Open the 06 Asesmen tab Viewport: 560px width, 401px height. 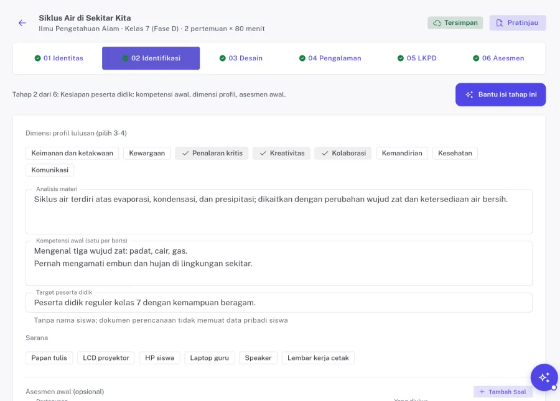click(x=498, y=58)
